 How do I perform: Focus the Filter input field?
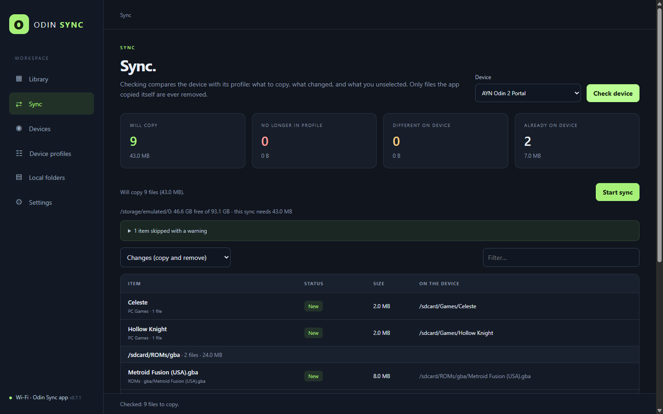[561, 258]
